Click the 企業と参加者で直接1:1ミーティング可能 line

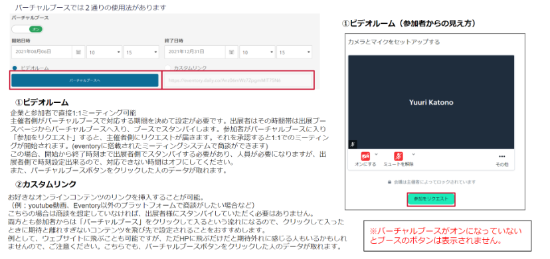(x=74, y=113)
